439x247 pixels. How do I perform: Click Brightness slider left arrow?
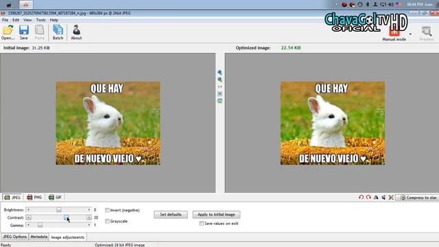(x=28, y=210)
